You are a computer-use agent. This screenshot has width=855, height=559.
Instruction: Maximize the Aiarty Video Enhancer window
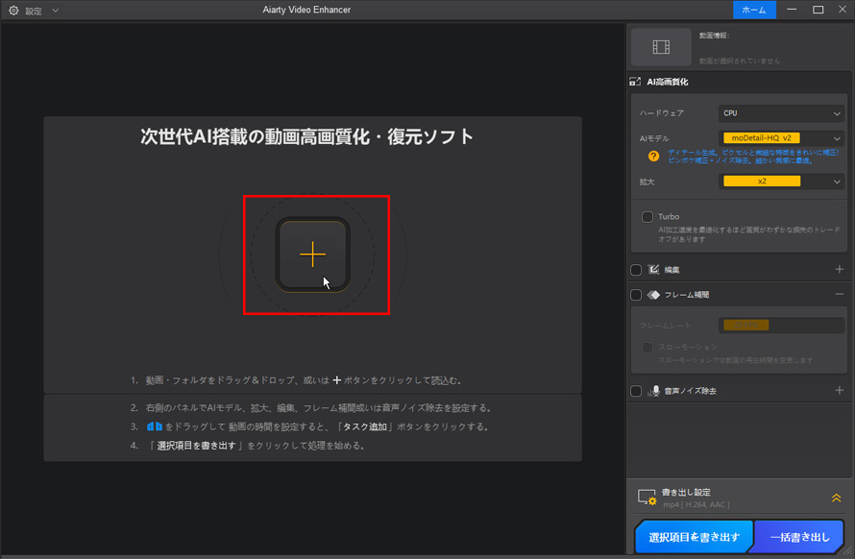click(818, 10)
